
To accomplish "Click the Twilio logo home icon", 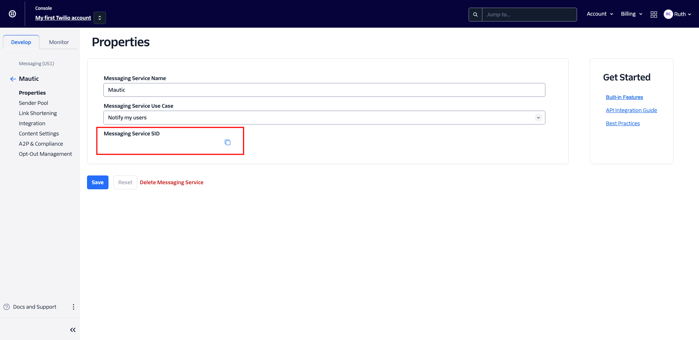I will click(x=12, y=14).
